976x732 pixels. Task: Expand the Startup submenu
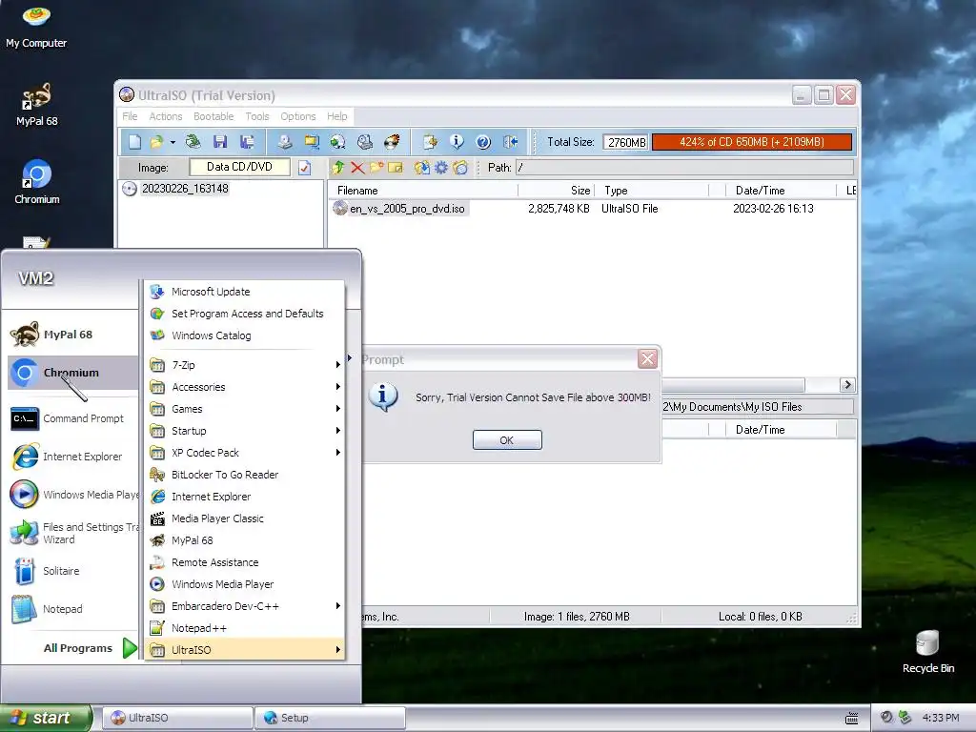[x=244, y=430]
